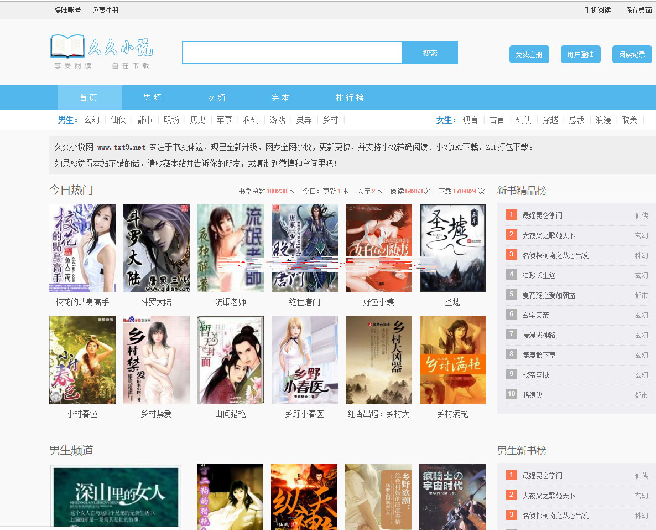The height and width of the screenshot is (530, 656).
Task: Select 仙侠 male category
Action: coord(118,120)
